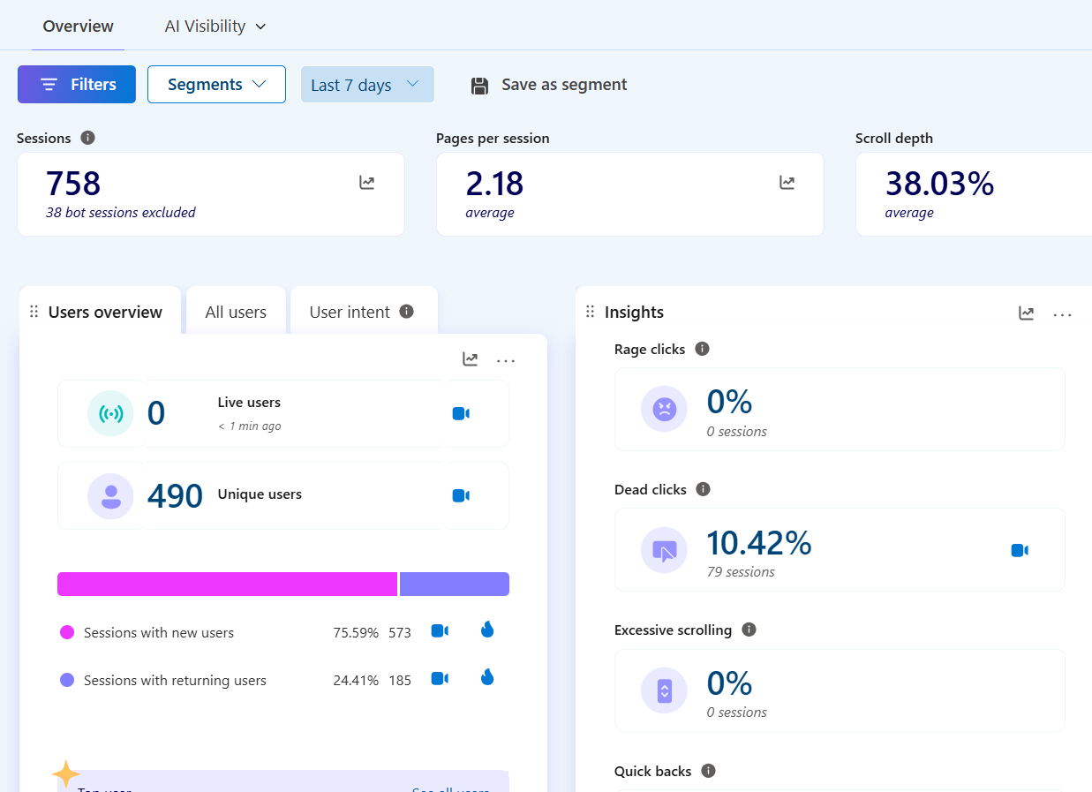Show info tooltip for Excessive scrolling
This screenshot has height=792, width=1092.
click(749, 630)
